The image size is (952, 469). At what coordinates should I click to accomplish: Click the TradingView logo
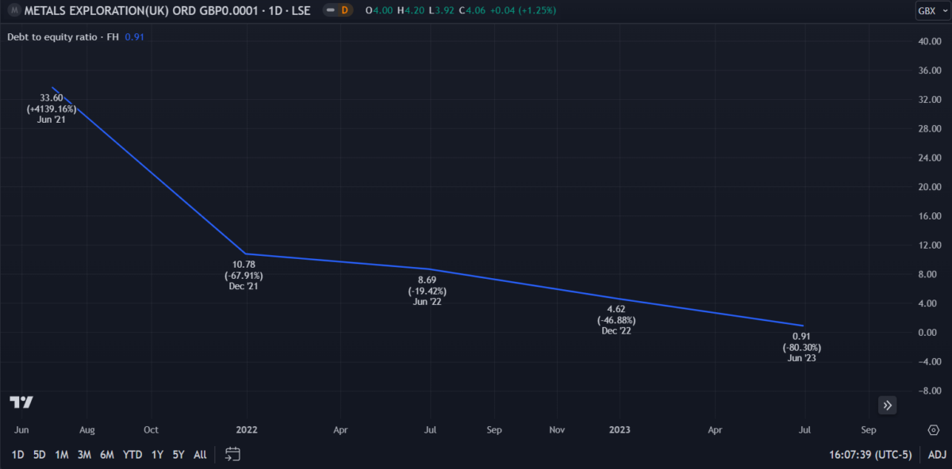tap(21, 402)
